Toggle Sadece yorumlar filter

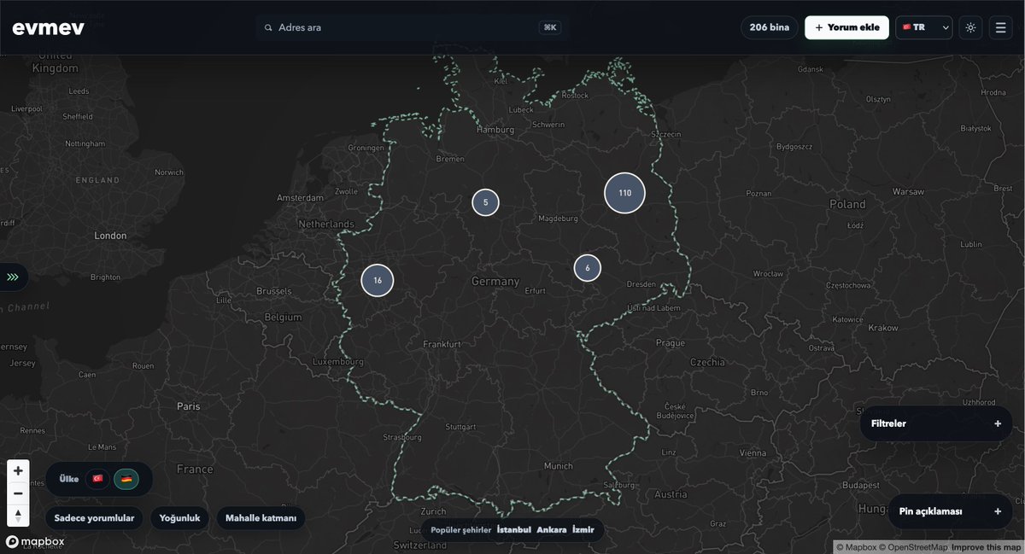94,518
